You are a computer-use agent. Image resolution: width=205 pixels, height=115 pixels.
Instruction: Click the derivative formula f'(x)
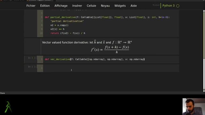pos(110,50)
